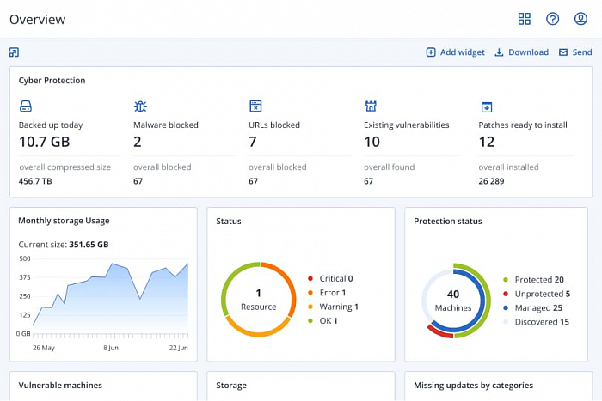Click the expand dashboard fullscreen icon
The height and width of the screenshot is (401, 602).
click(x=14, y=52)
